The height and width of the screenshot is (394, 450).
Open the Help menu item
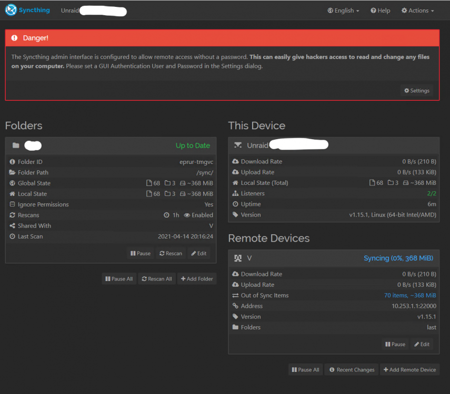(380, 11)
